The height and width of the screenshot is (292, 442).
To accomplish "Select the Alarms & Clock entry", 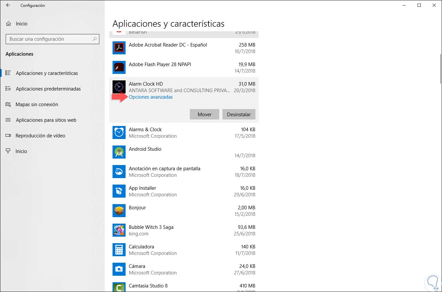I will point(184,132).
